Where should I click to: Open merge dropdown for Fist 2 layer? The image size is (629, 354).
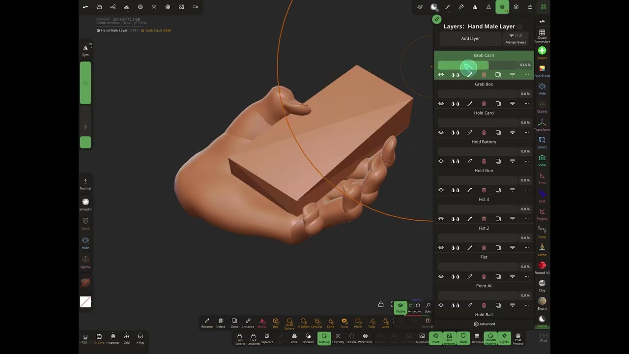tap(513, 247)
